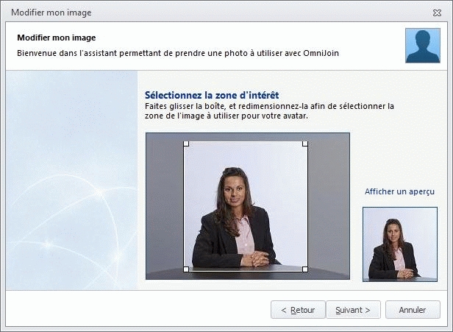Click the top-left crop handle
The image size is (453, 332).
coord(186,144)
